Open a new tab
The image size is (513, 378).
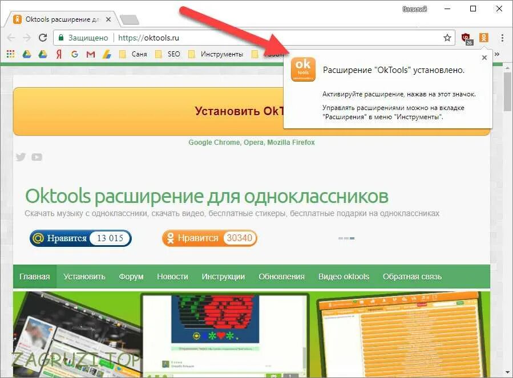tap(130, 20)
